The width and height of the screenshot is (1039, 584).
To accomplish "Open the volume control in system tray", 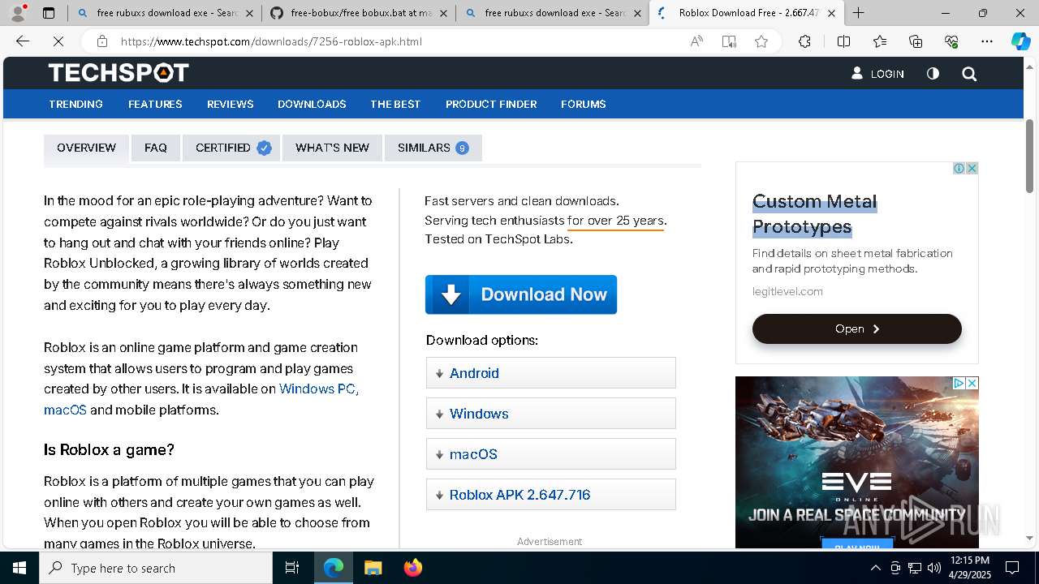I will [933, 568].
